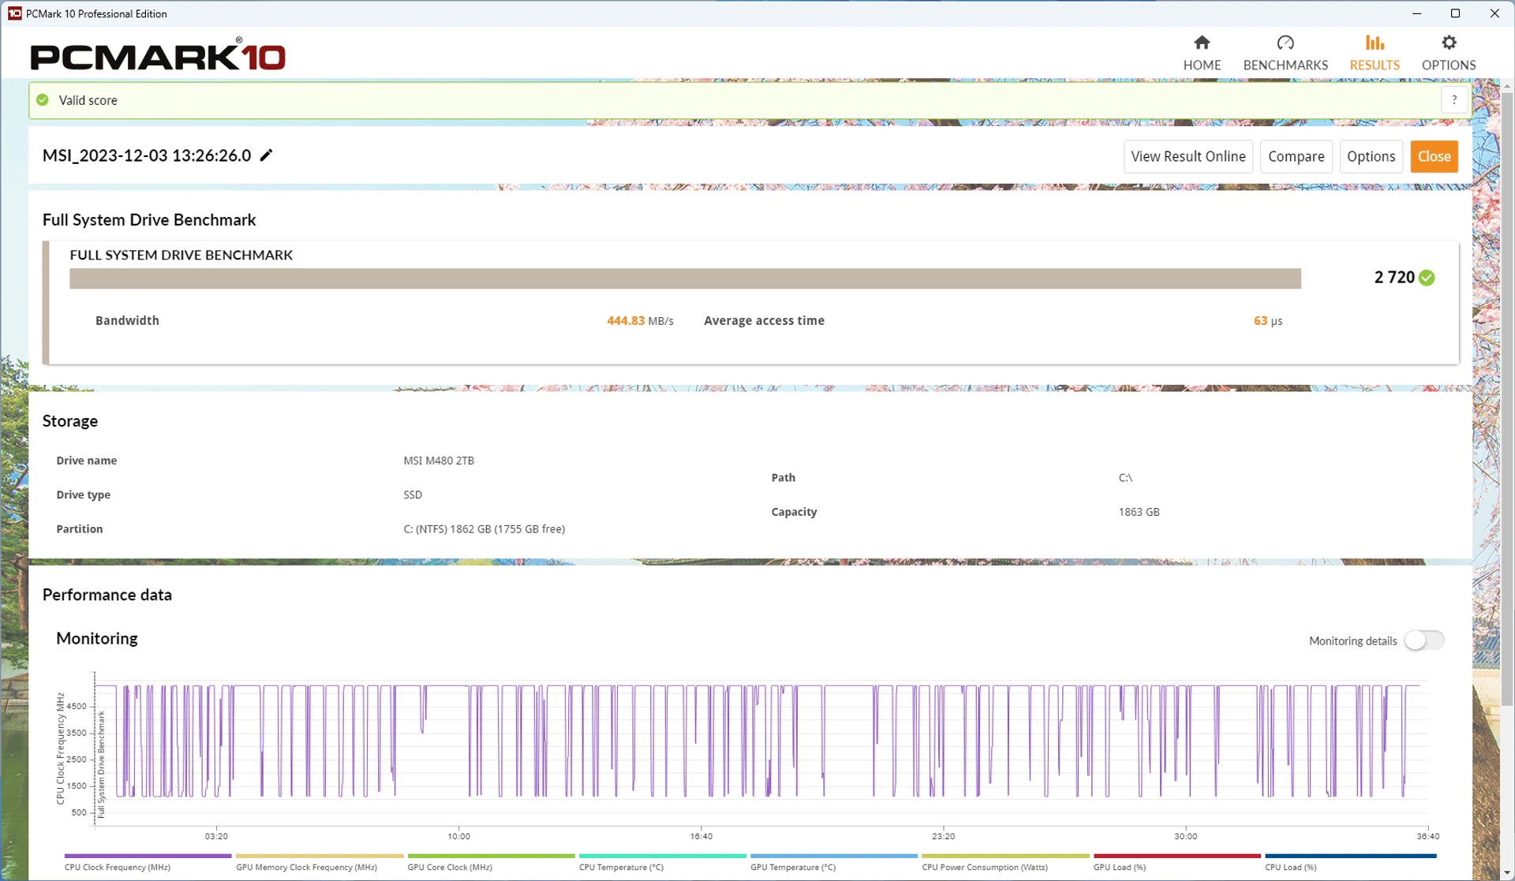
Task: Click the question mark help button
Action: (x=1454, y=100)
